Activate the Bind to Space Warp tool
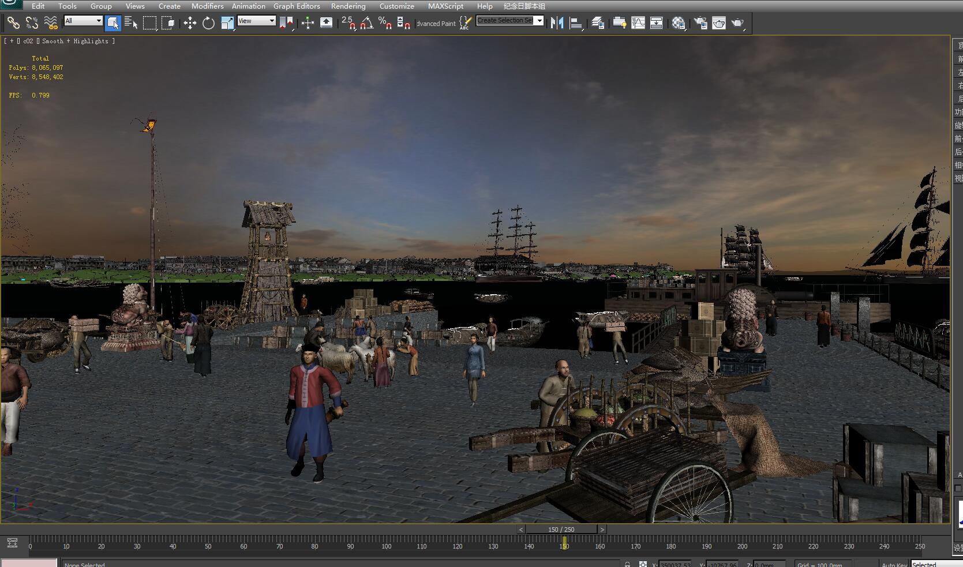Screen dimensions: 963x567 coord(51,23)
